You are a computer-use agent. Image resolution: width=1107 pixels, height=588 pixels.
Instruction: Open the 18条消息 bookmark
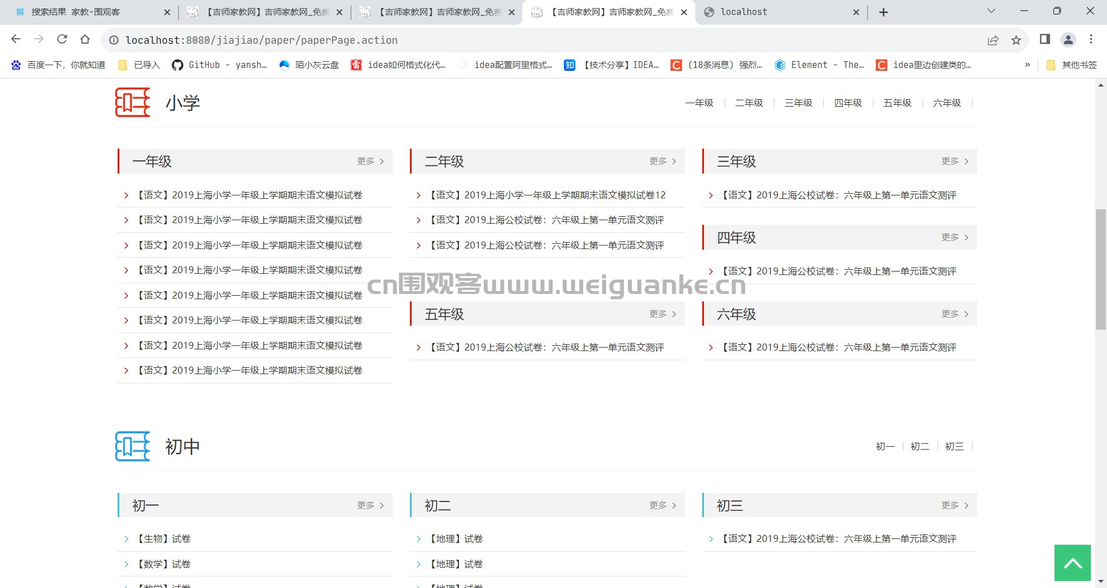click(717, 65)
